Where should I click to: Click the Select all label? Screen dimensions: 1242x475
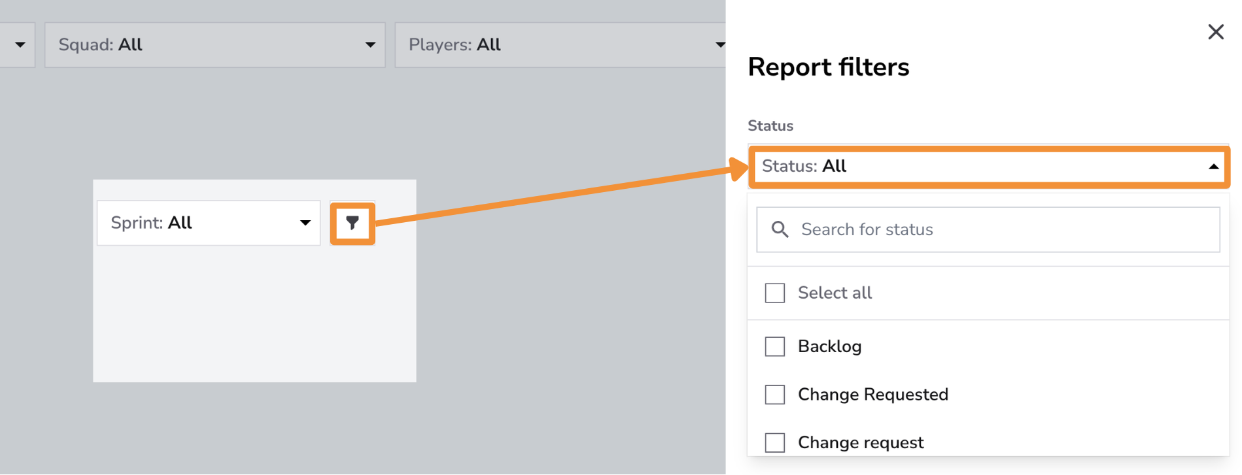click(x=835, y=293)
